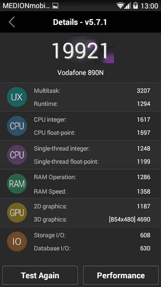Select the teal UX category icon
The width and height of the screenshot is (161, 287).
17,97
